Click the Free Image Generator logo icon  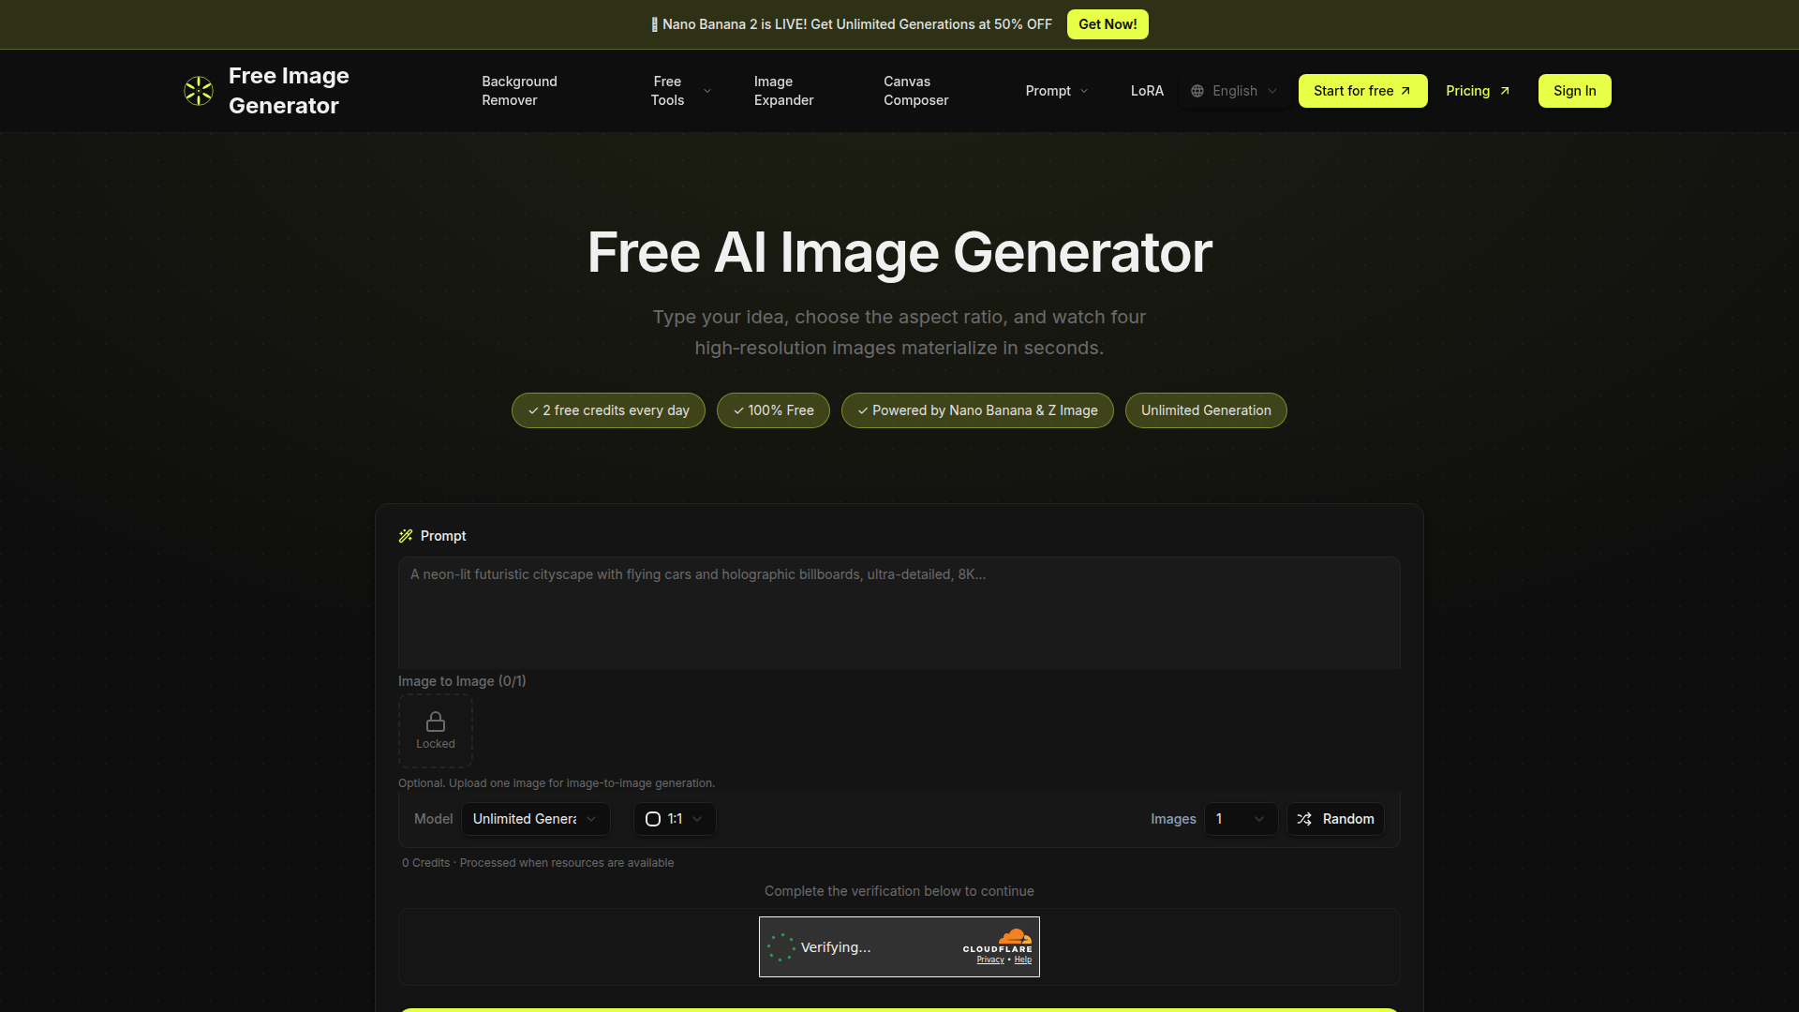tap(199, 91)
